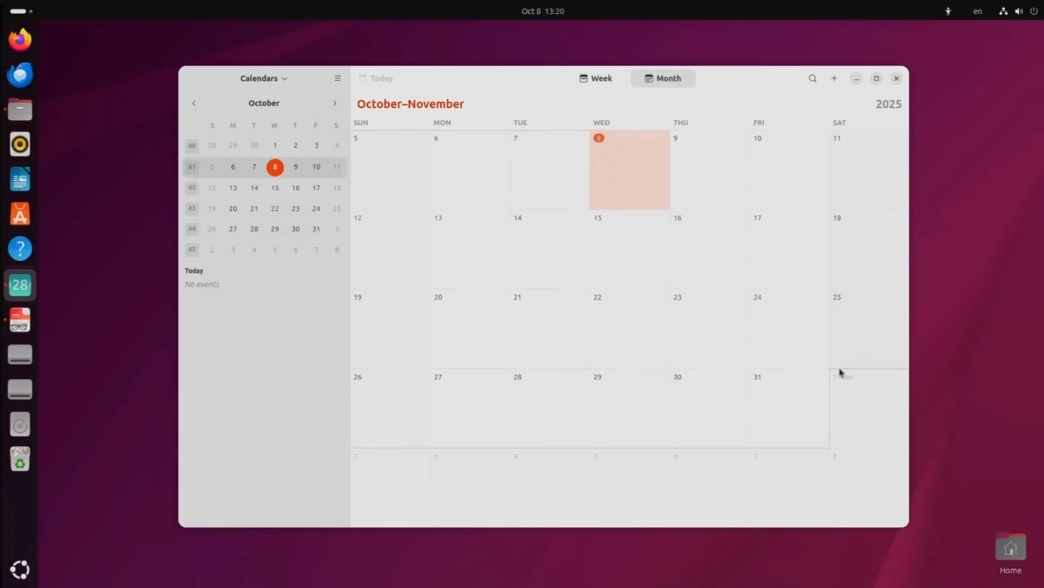This screenshot has height=588, width=1044.
Task: Open the Trash icon in dock
Action: pos(20,458)
